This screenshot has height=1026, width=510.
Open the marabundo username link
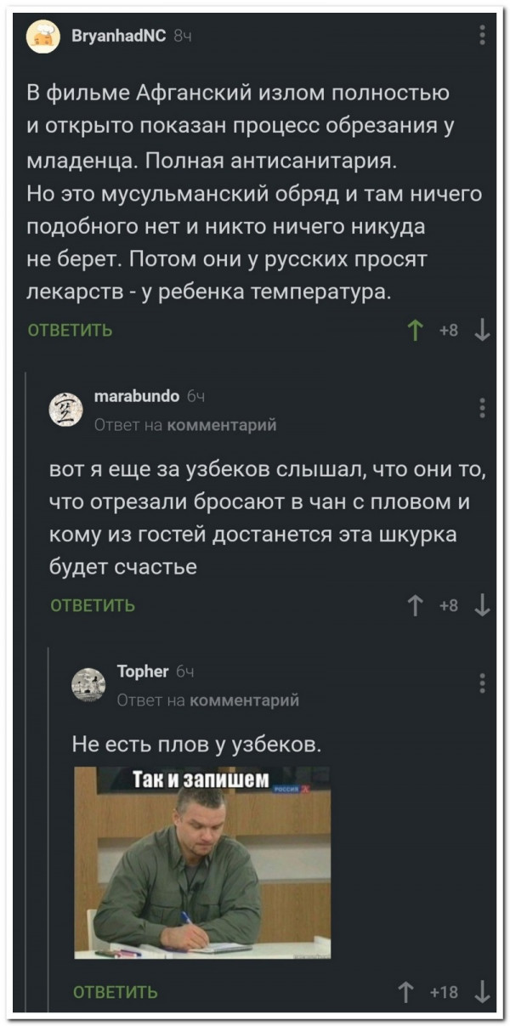point(136,395)
